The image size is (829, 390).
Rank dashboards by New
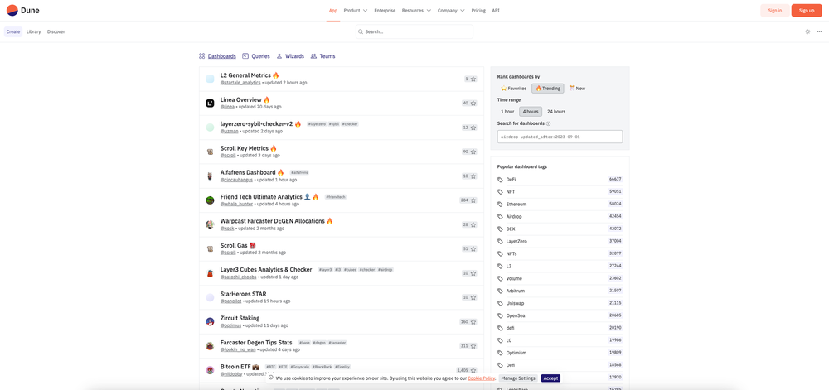(577, 89)
